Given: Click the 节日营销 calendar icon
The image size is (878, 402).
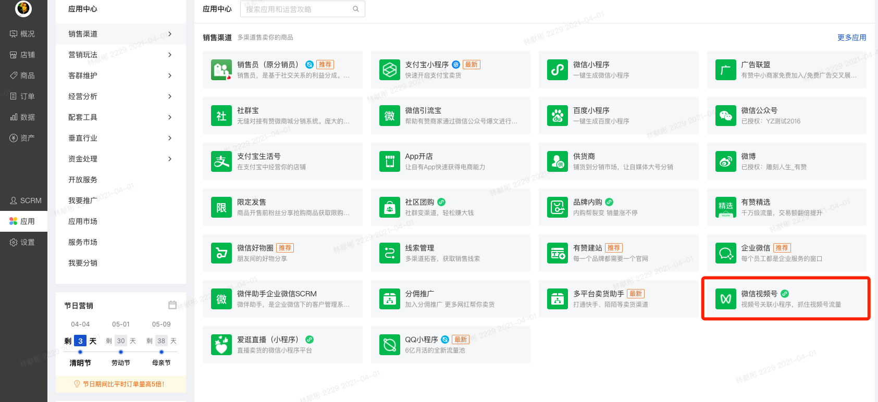Looking at the screenshot, I should 172,305.
